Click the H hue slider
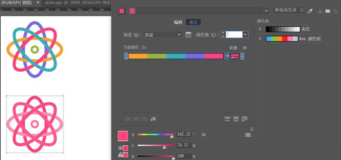The height and width of the screenshot is (160, 341). 155,135
